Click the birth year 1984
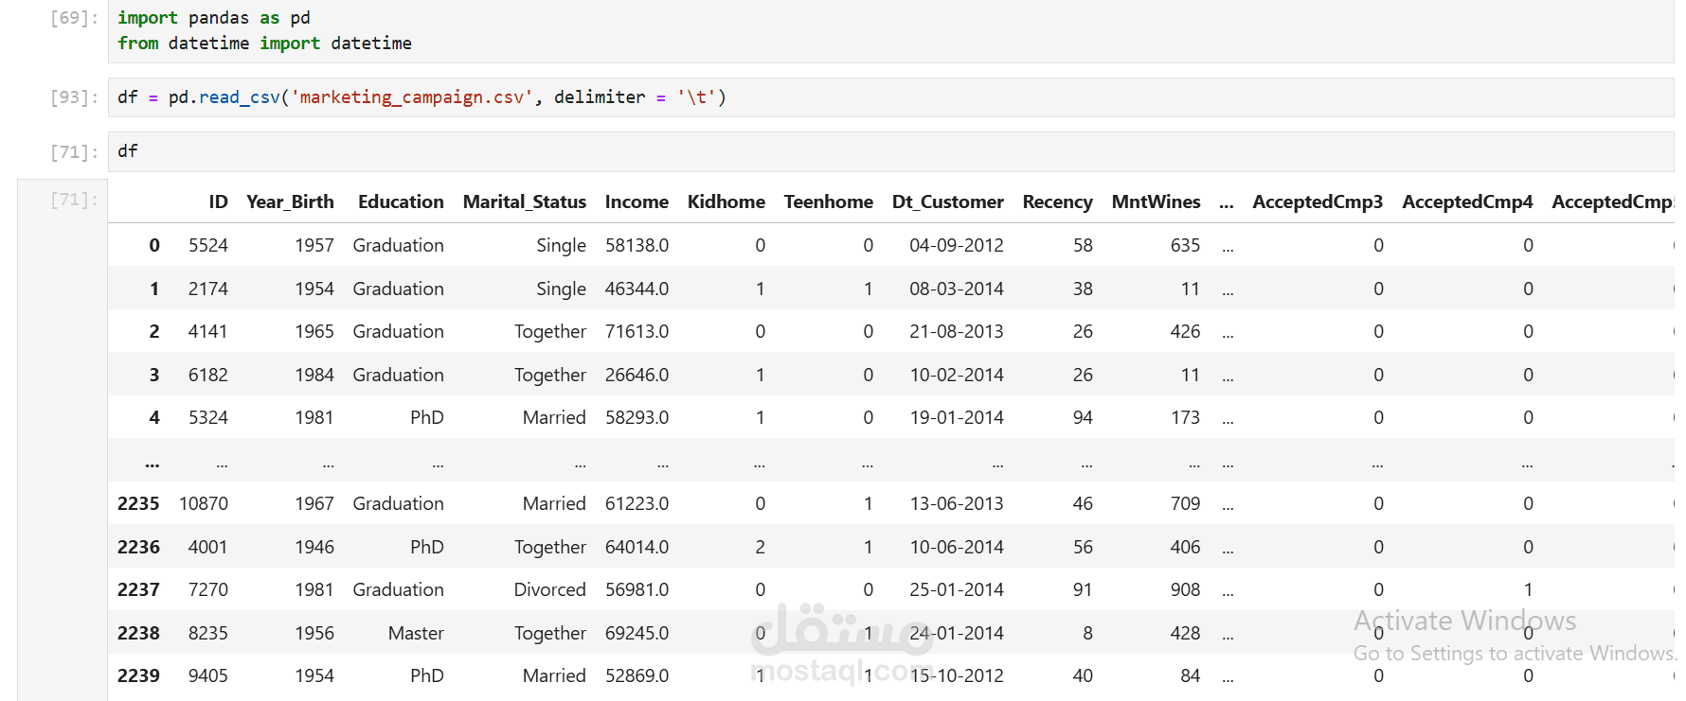Viewport: 1686px width, 701px height. [314, 375]
